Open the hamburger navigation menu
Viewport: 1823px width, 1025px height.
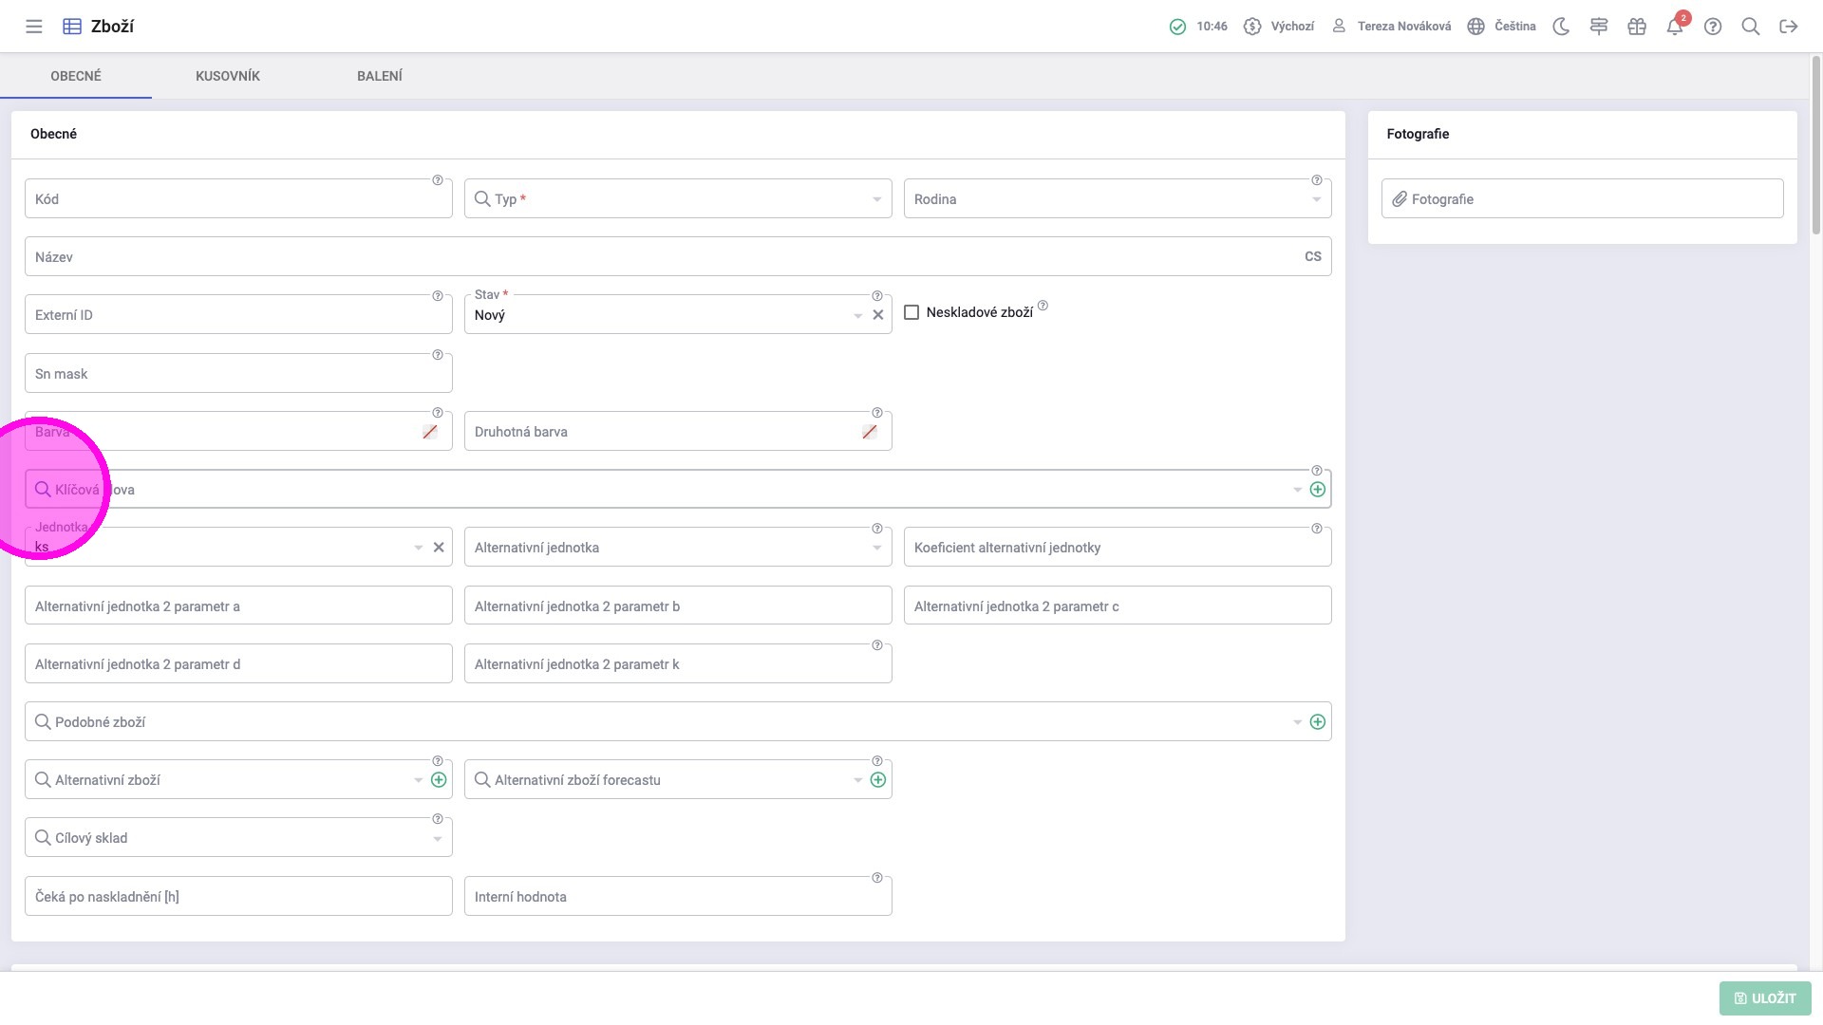click(34, 27)
